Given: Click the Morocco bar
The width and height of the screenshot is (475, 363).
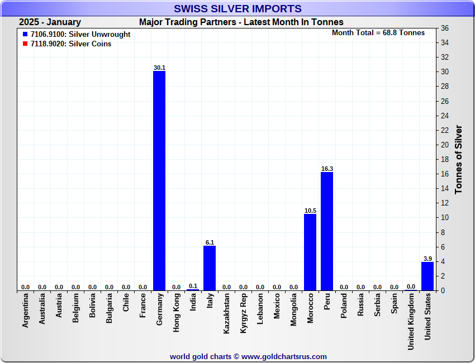Looking at the screenshot, I should coord(310,252).
